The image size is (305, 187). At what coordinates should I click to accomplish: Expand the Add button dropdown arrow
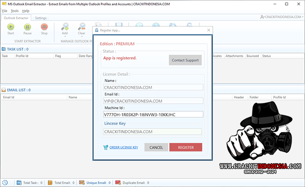pos(65,36)
